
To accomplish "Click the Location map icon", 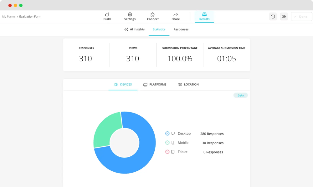I will coord(180,85).
